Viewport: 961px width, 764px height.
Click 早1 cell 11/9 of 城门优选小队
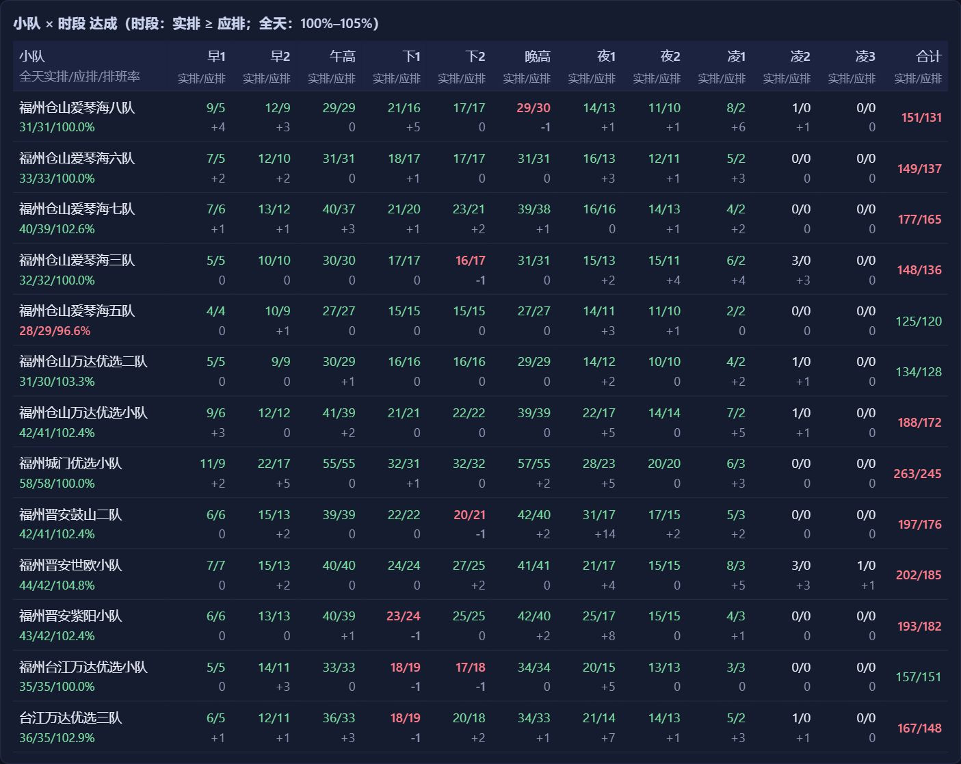213,464
